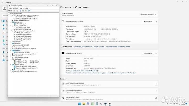Click the floppy disk app icon on taskbar
This screenshot has height=106, width=189.
(x=88, y=104)
